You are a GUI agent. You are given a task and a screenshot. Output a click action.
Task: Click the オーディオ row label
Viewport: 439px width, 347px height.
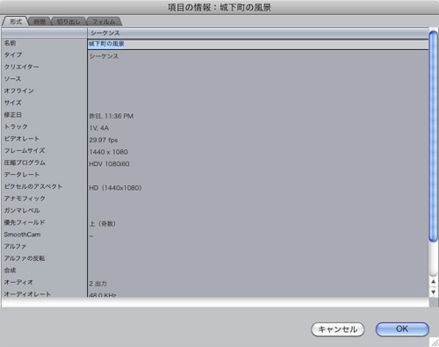(18, 282)
